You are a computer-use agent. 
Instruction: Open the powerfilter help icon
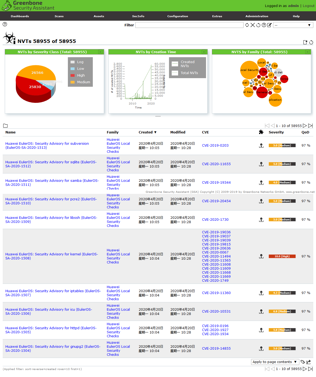coord(264,25)
